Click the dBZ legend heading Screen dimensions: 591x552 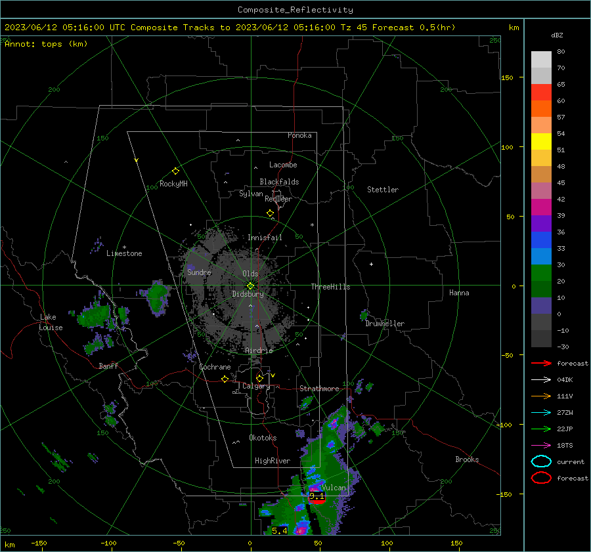[x=557, y=35]
